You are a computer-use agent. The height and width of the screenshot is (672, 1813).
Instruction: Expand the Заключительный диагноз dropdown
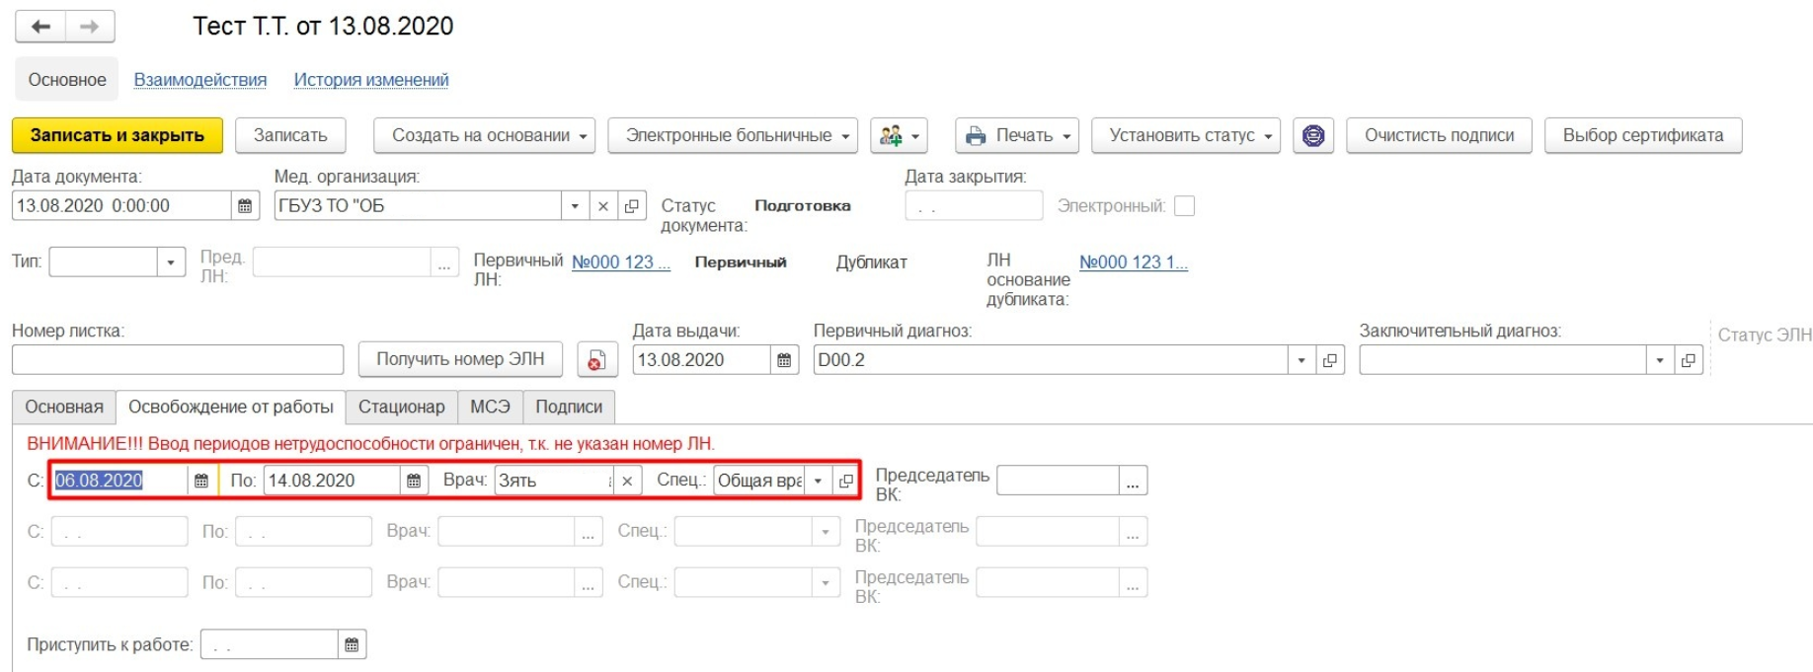(1660, 360)
